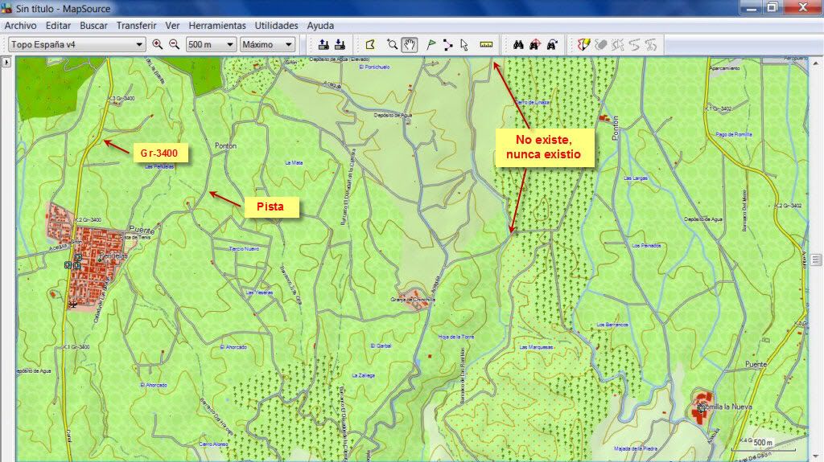The height and width of the screenshot is (462, 824).
Task: Click the Granja de Chinchilla map label
Action: click(413, 300)
